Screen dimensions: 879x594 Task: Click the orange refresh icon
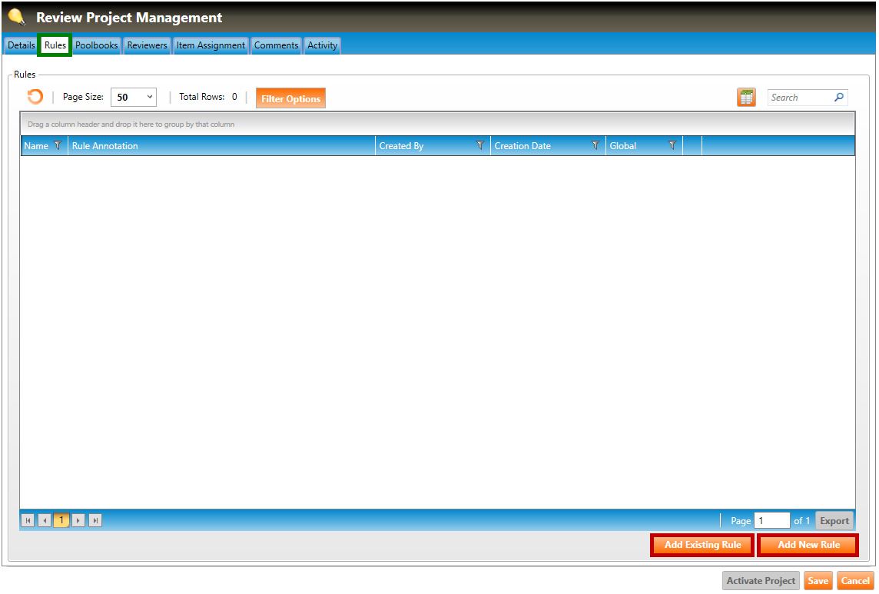[35, 97]
